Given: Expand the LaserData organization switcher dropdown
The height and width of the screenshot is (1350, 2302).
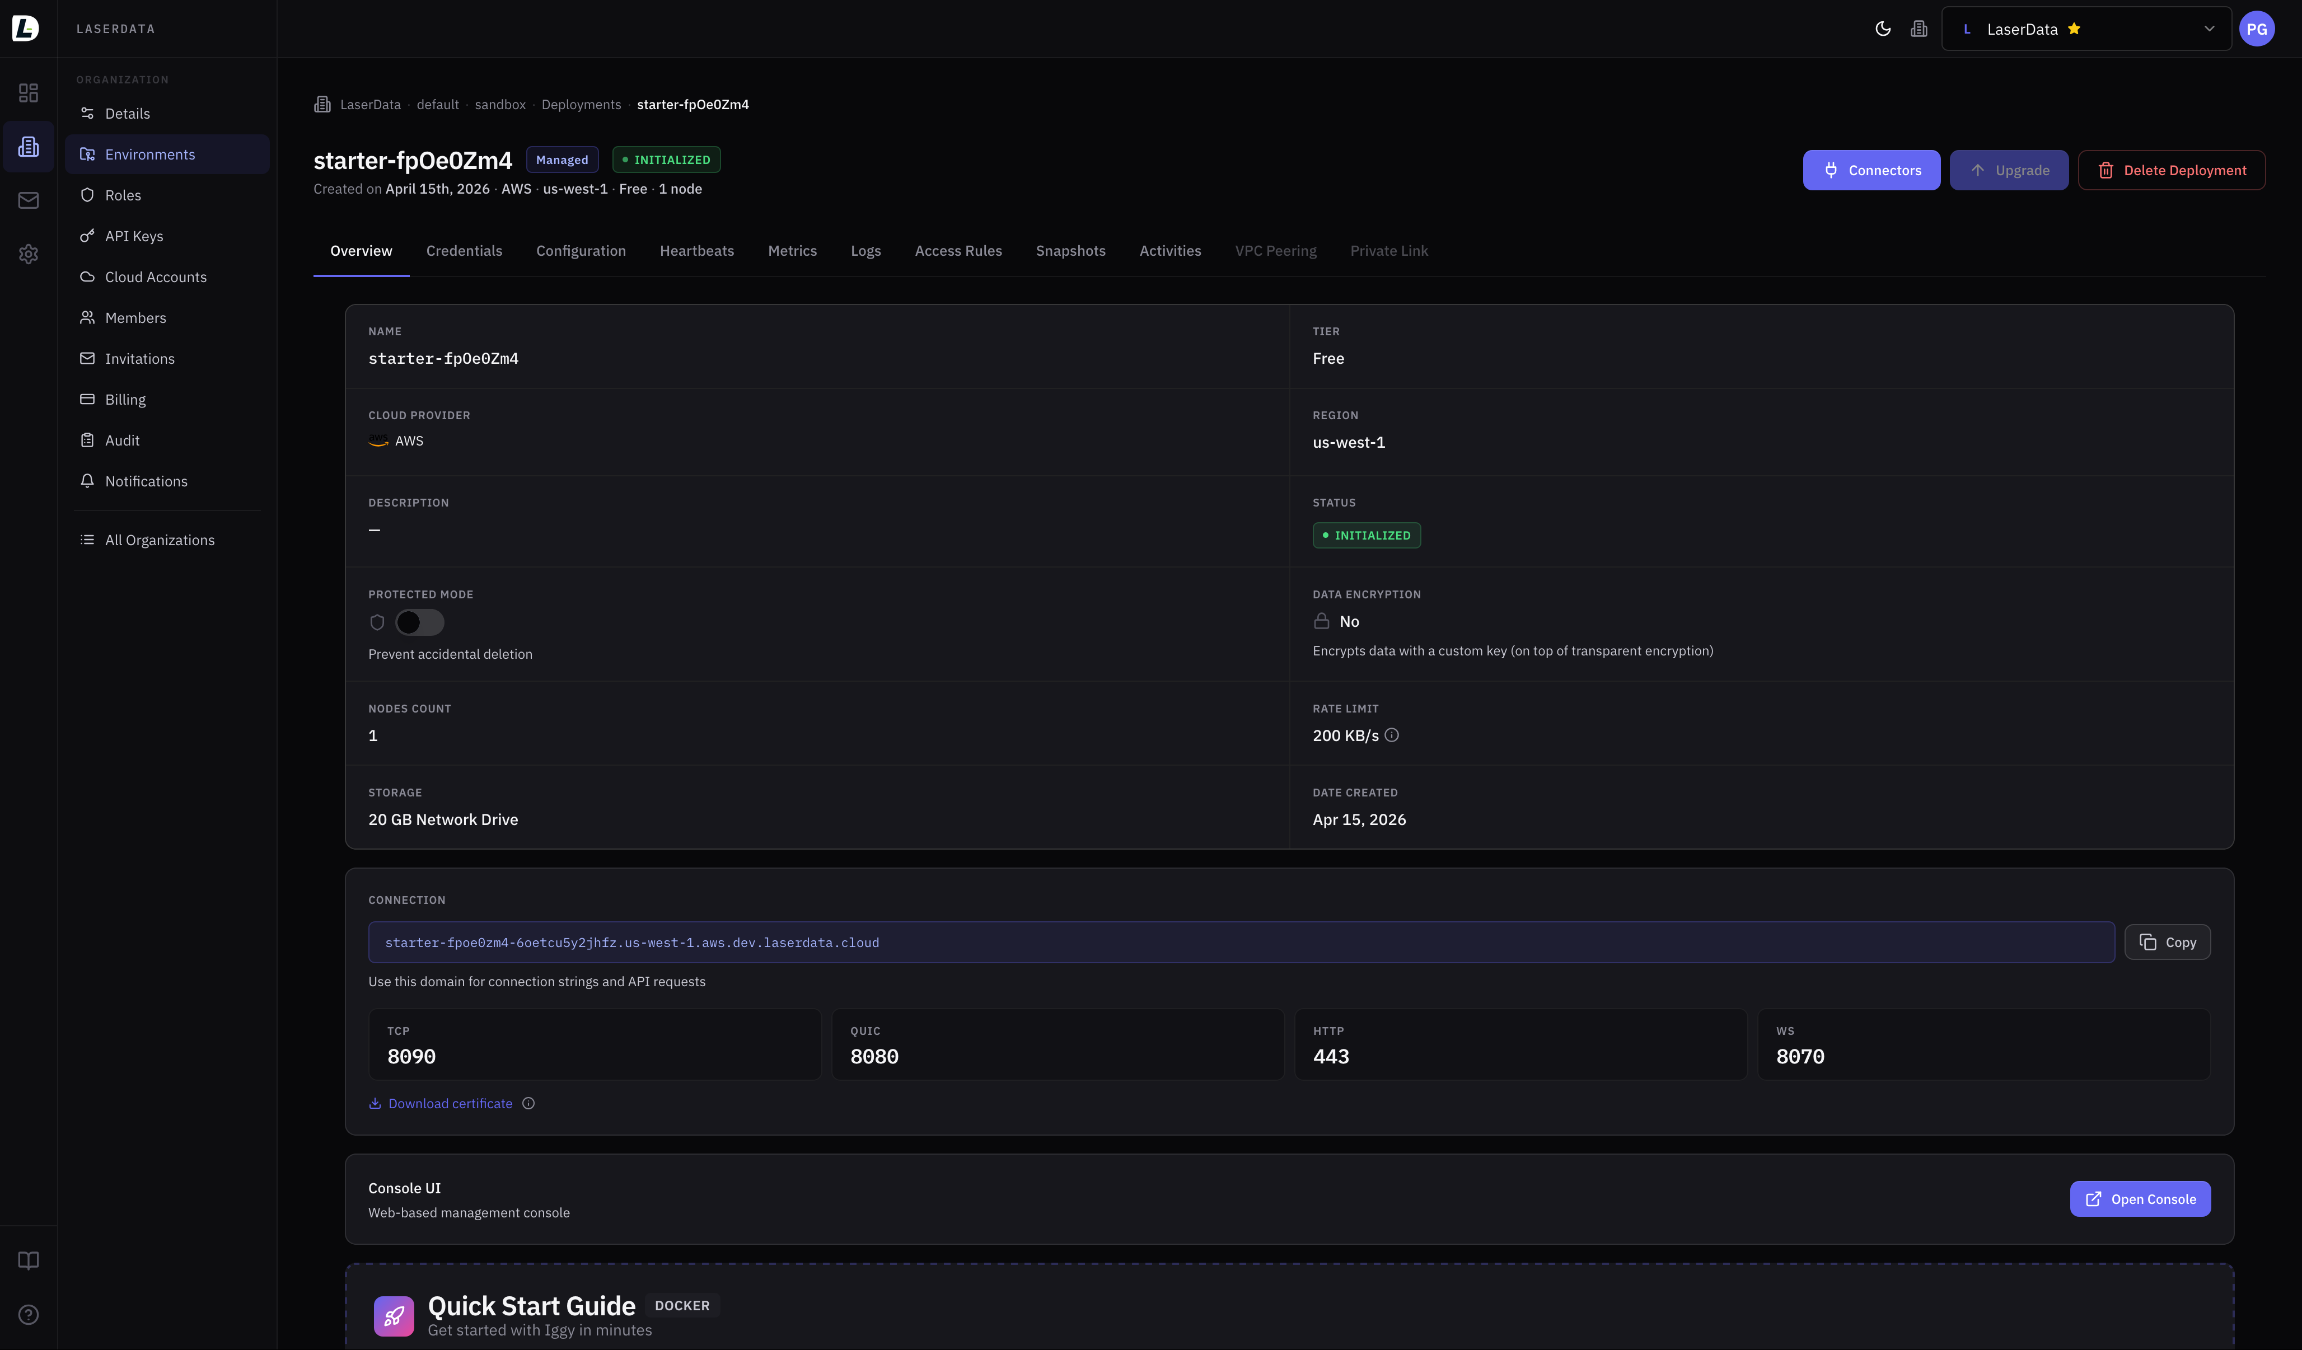Looking at the screenshot, I should pos(2210,29).
